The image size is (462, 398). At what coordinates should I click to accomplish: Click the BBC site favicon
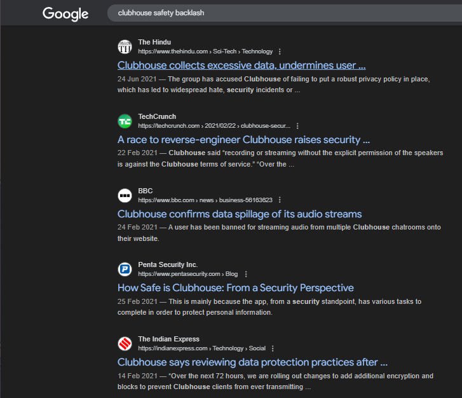(x=125, y=195)
